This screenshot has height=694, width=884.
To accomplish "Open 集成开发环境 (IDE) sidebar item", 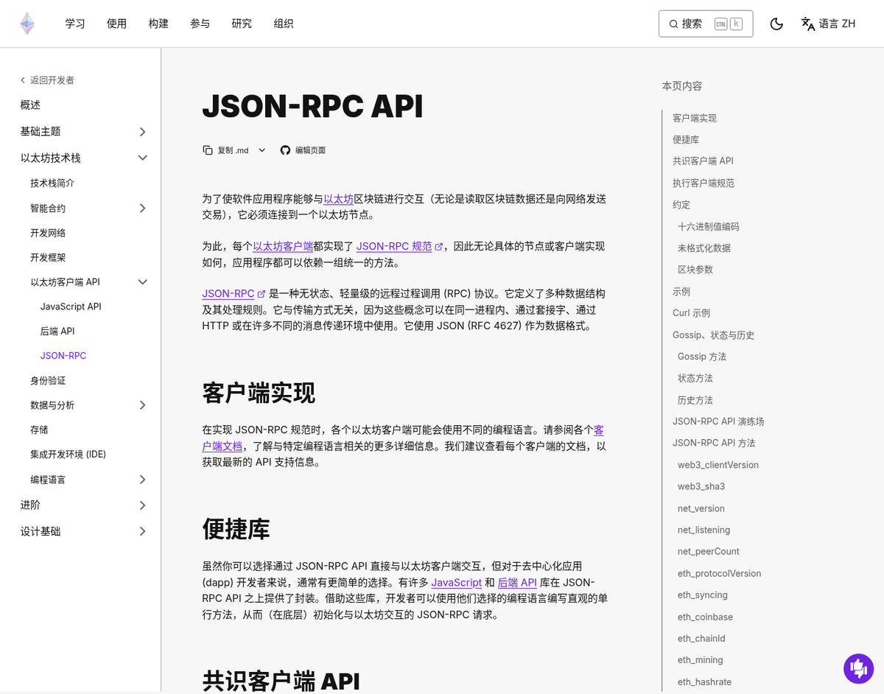I will coord(69,454).
